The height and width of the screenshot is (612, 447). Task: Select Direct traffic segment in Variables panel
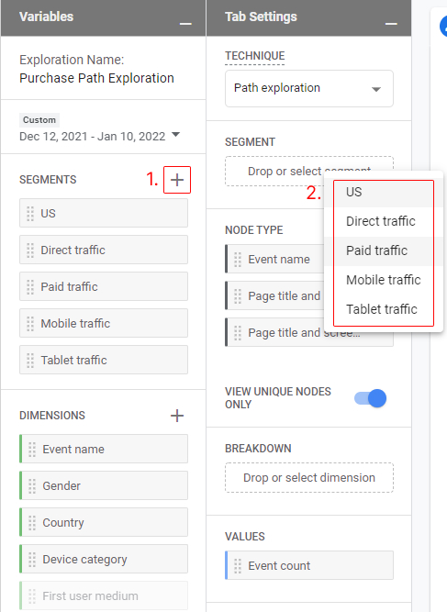pos(104,250)
